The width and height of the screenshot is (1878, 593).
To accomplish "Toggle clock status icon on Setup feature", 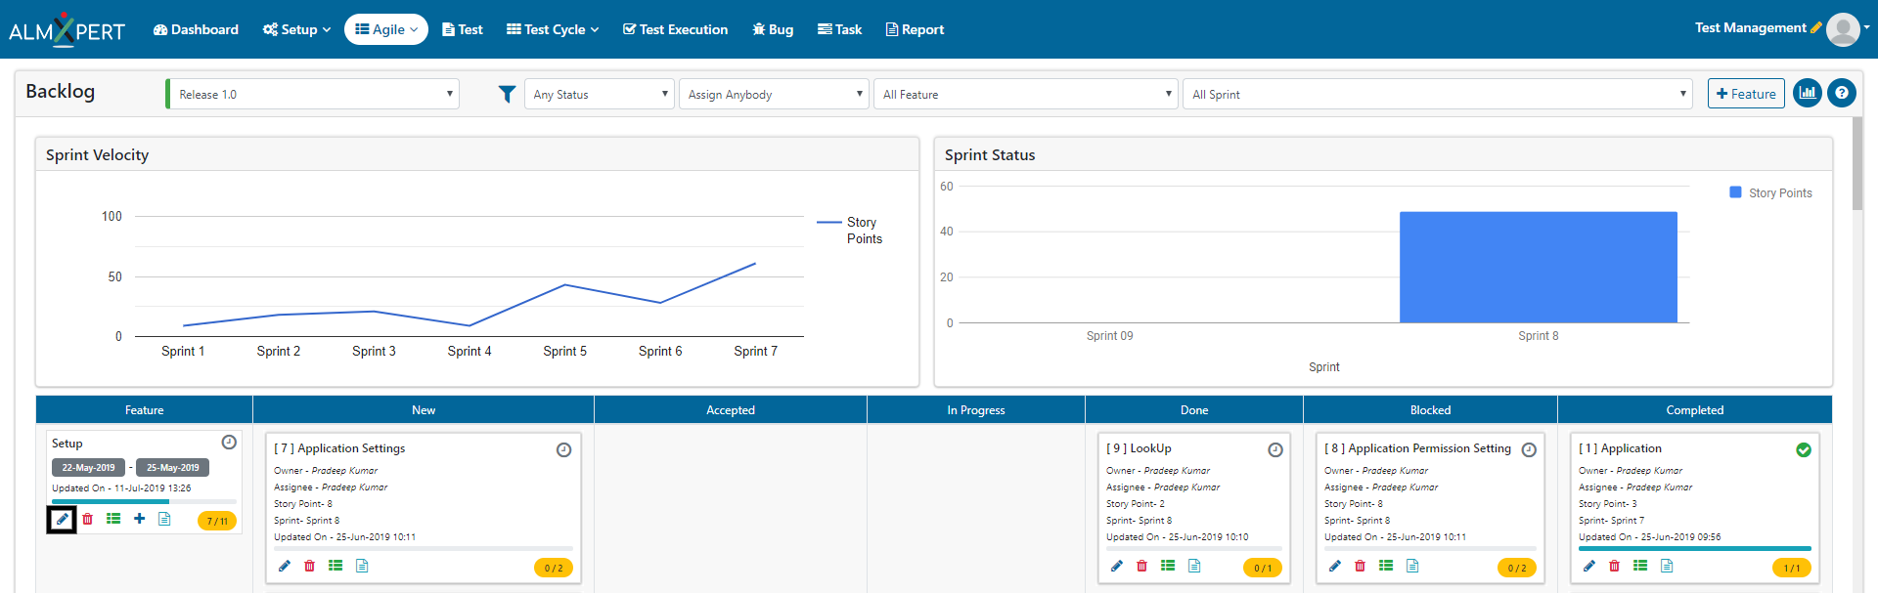I will [x=229, y=443].
